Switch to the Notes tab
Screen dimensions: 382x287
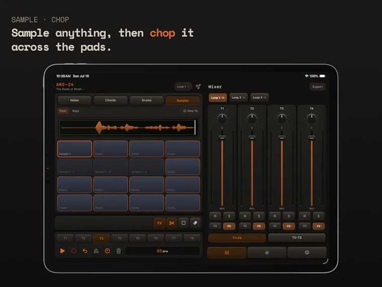click(74, 100)
